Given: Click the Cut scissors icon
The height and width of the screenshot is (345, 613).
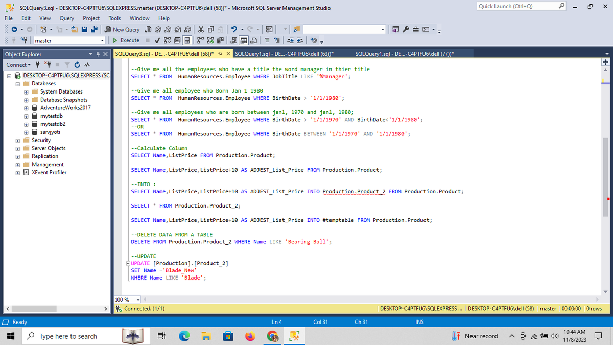Looking at the screenshot, I should tap(201, 30).
